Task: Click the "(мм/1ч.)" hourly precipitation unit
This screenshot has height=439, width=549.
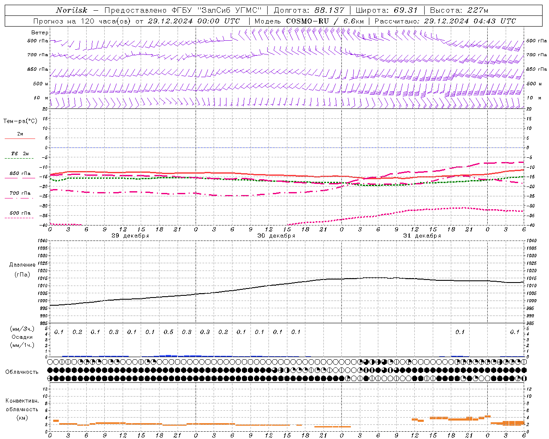Action: click(22, 345)
